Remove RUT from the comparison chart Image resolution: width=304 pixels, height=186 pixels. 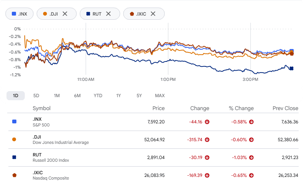point(108,14)
